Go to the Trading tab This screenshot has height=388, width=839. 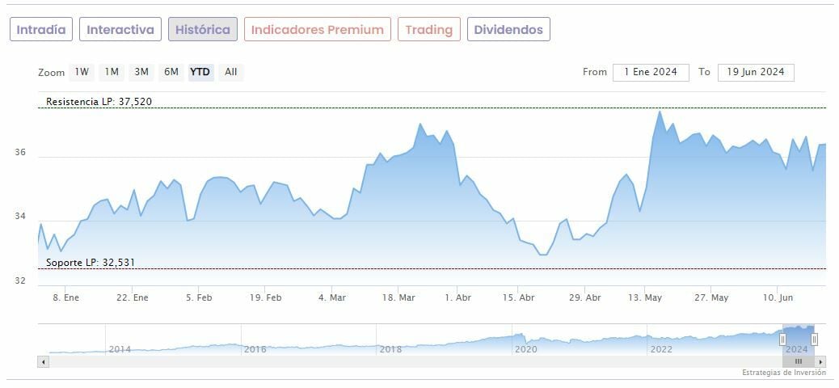[429, 30]
